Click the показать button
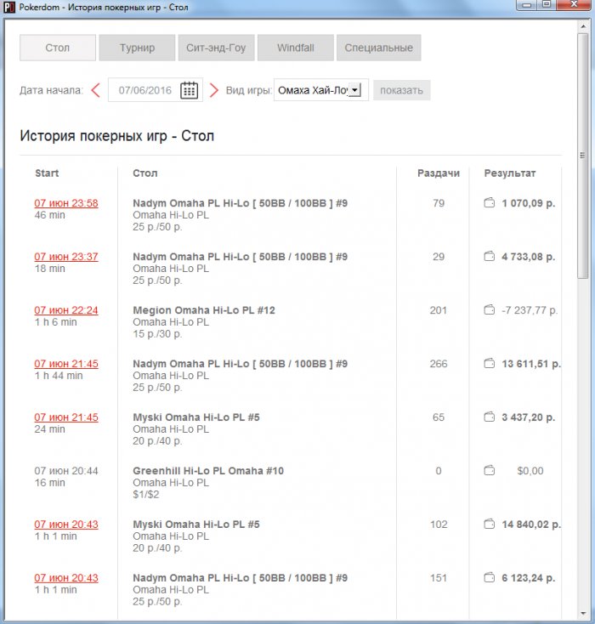595x624 pixels. [401, 90]
